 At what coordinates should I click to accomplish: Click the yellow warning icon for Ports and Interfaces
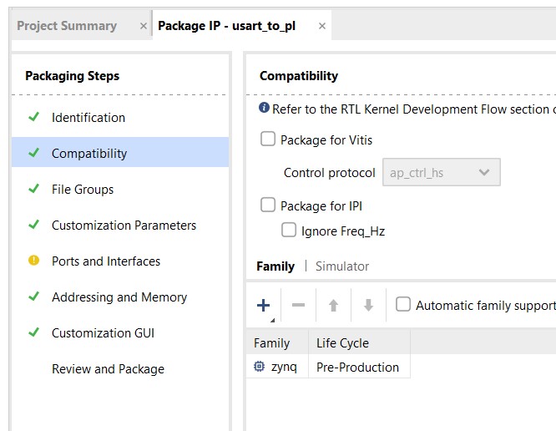tap(33, 261)
